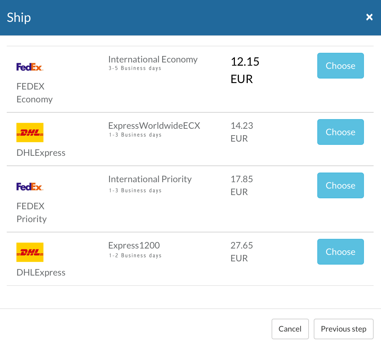Choose DHL ExpressWorldwideECX shipping
Image resolution: width=381 pixels, height=347 pixels.
coord(340,132)
